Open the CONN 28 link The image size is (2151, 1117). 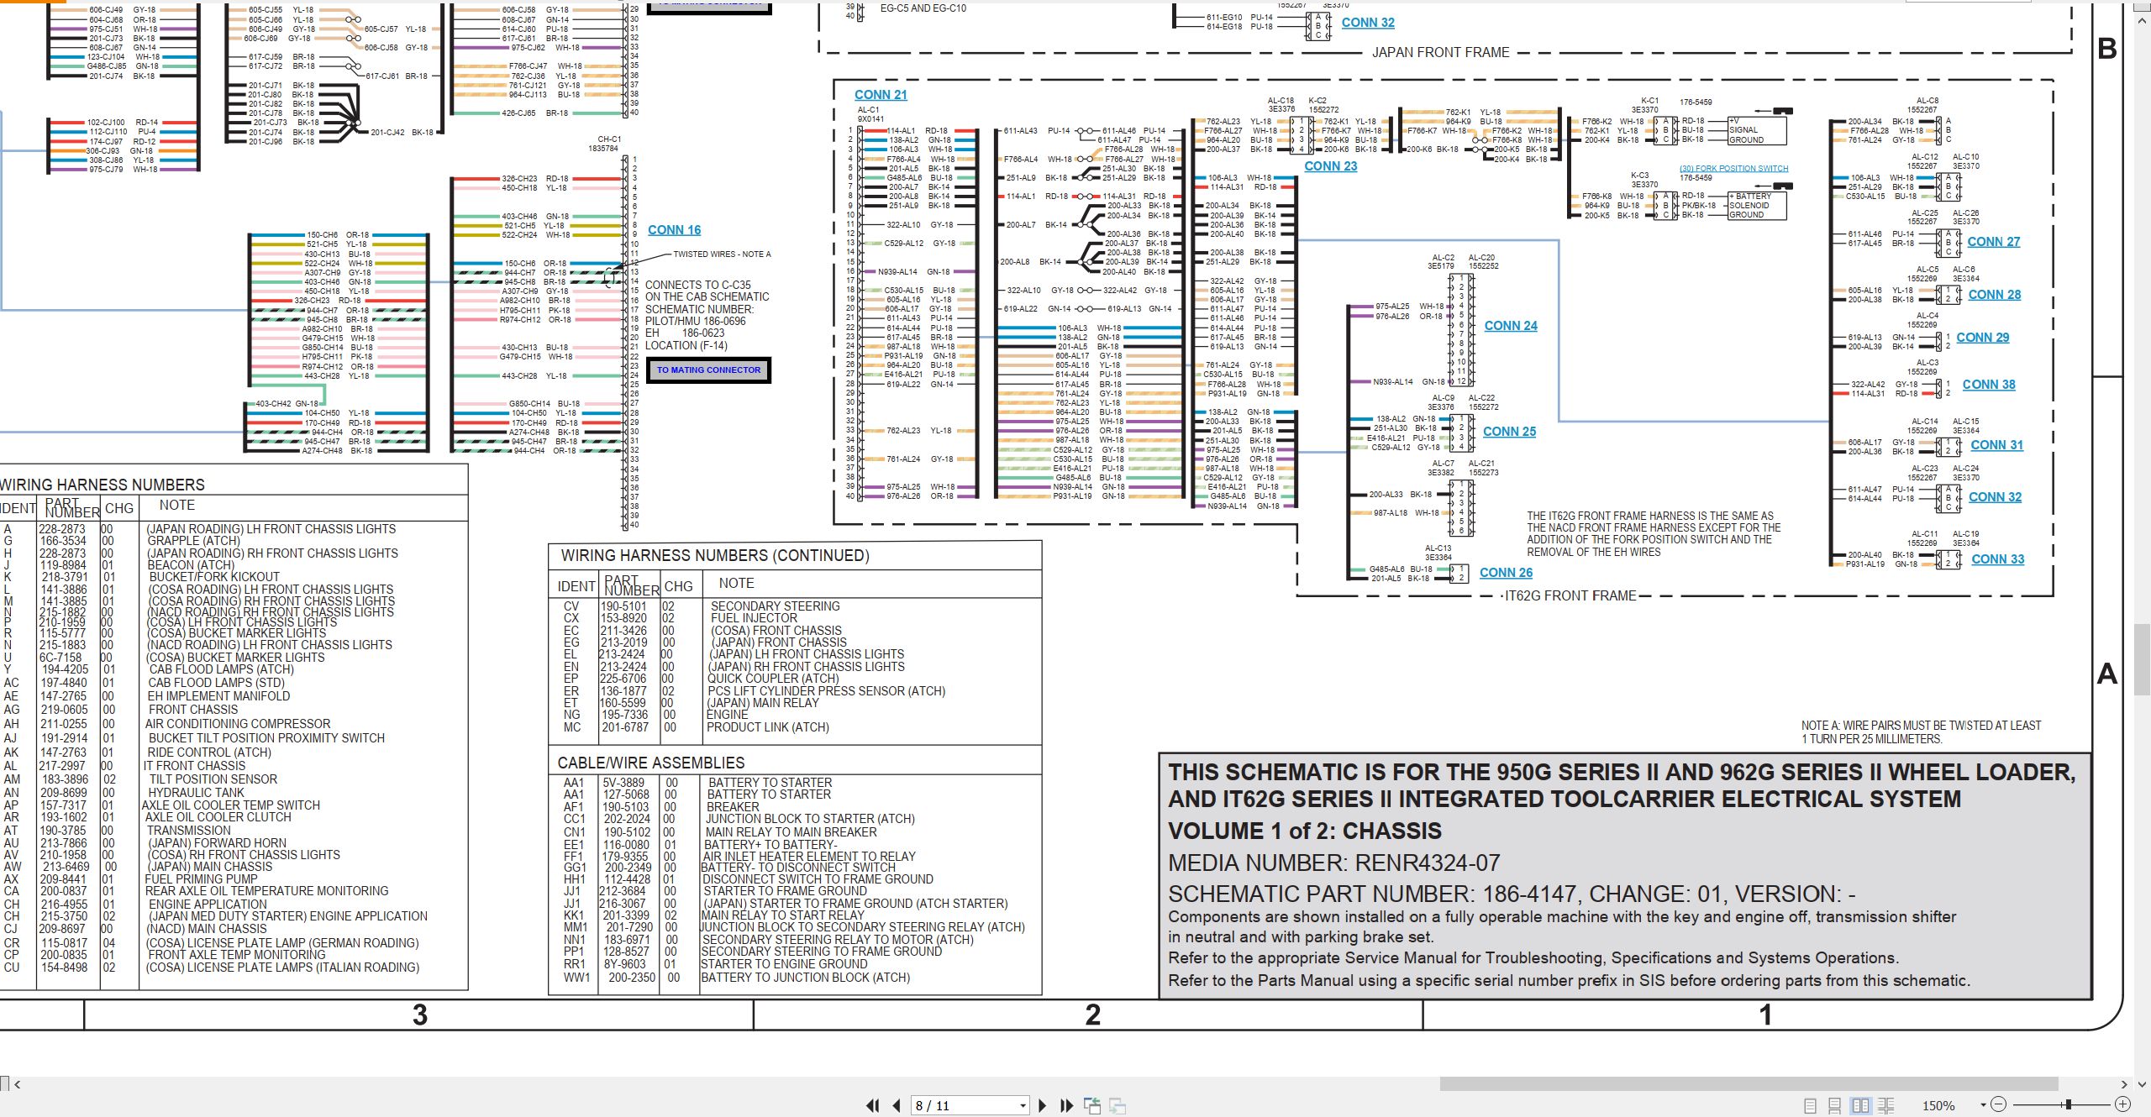point(1995,295)
